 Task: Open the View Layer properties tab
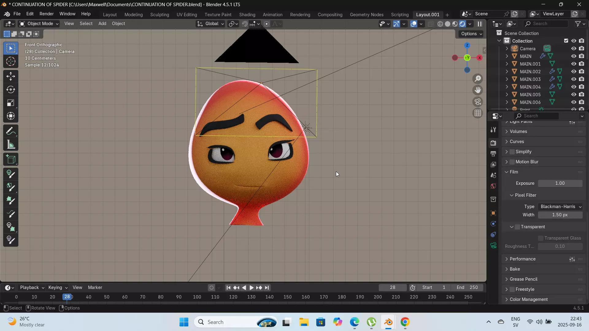pos(493,165)
